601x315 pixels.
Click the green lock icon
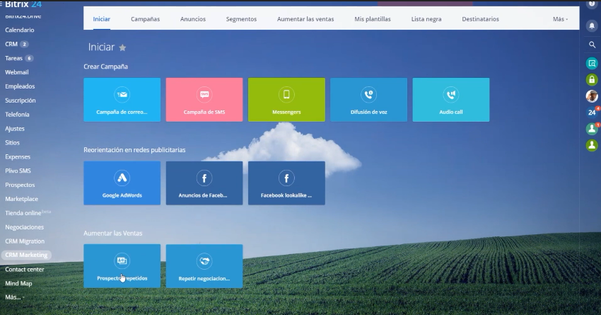click(x=592, y=80)
